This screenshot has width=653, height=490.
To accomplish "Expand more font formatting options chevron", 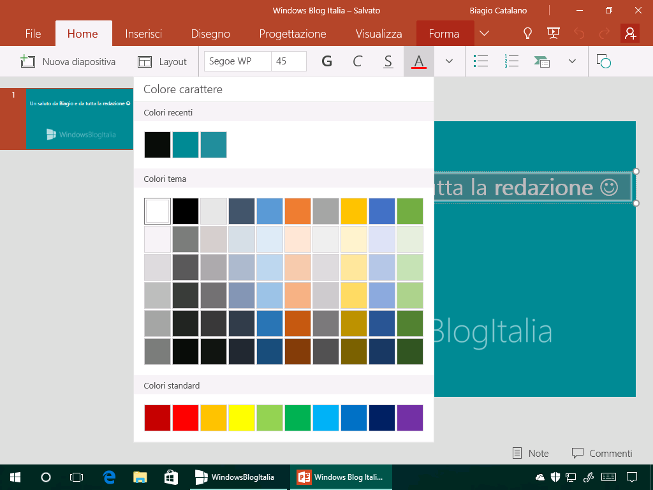I will (x=450, y=61).
